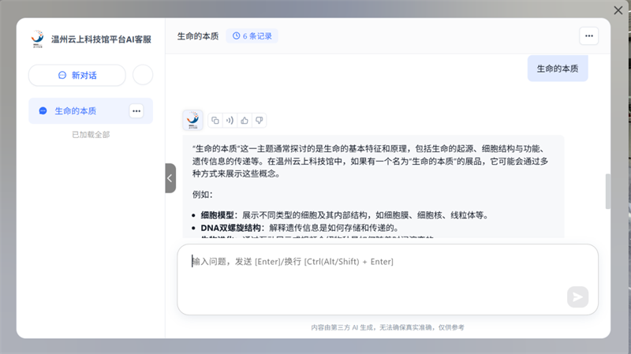This screenshot has height=354, width=631.
Task: Copy the AI response text
Action: pyautogui.click(x=215, y=121)
